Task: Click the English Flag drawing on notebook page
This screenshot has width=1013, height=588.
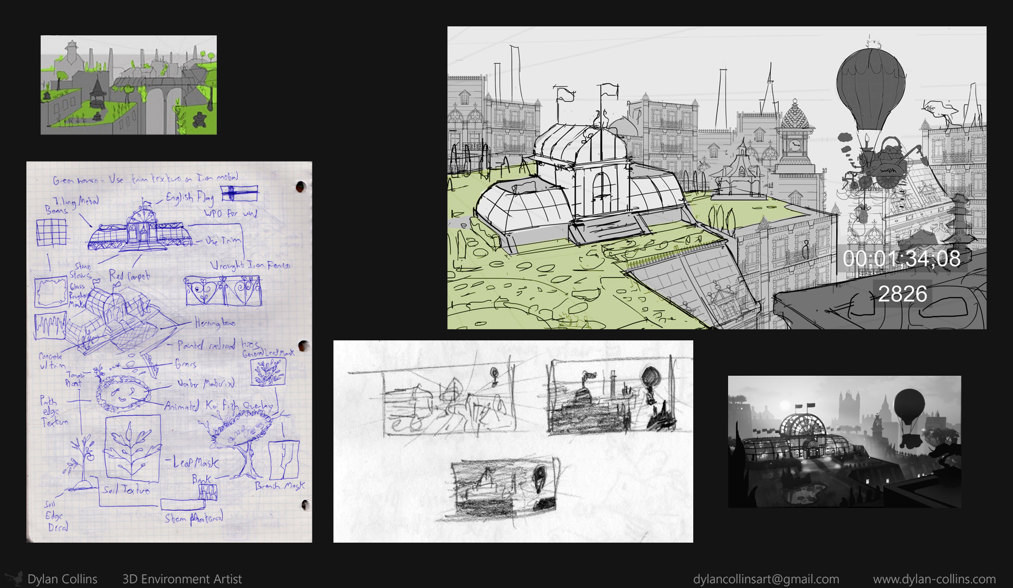Action: 240,193
